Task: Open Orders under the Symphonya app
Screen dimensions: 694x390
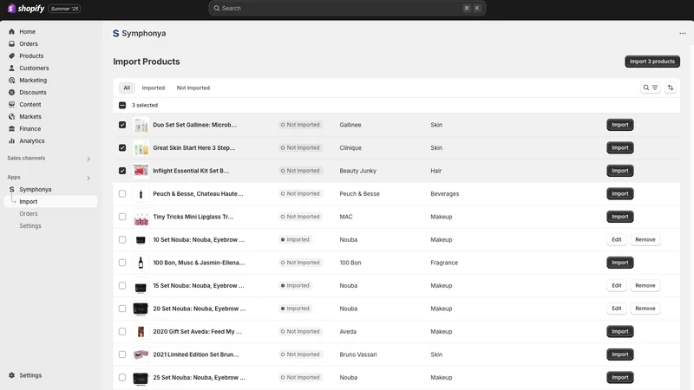Action: coord(29,213)
